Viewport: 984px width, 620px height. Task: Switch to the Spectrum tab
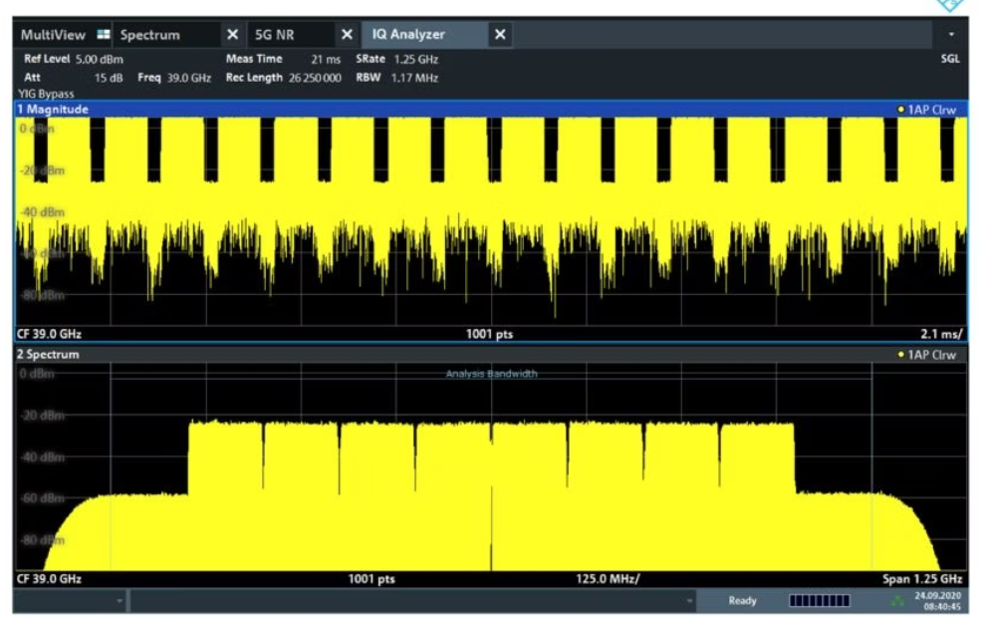pyautogui.click(x=150, y=35)
